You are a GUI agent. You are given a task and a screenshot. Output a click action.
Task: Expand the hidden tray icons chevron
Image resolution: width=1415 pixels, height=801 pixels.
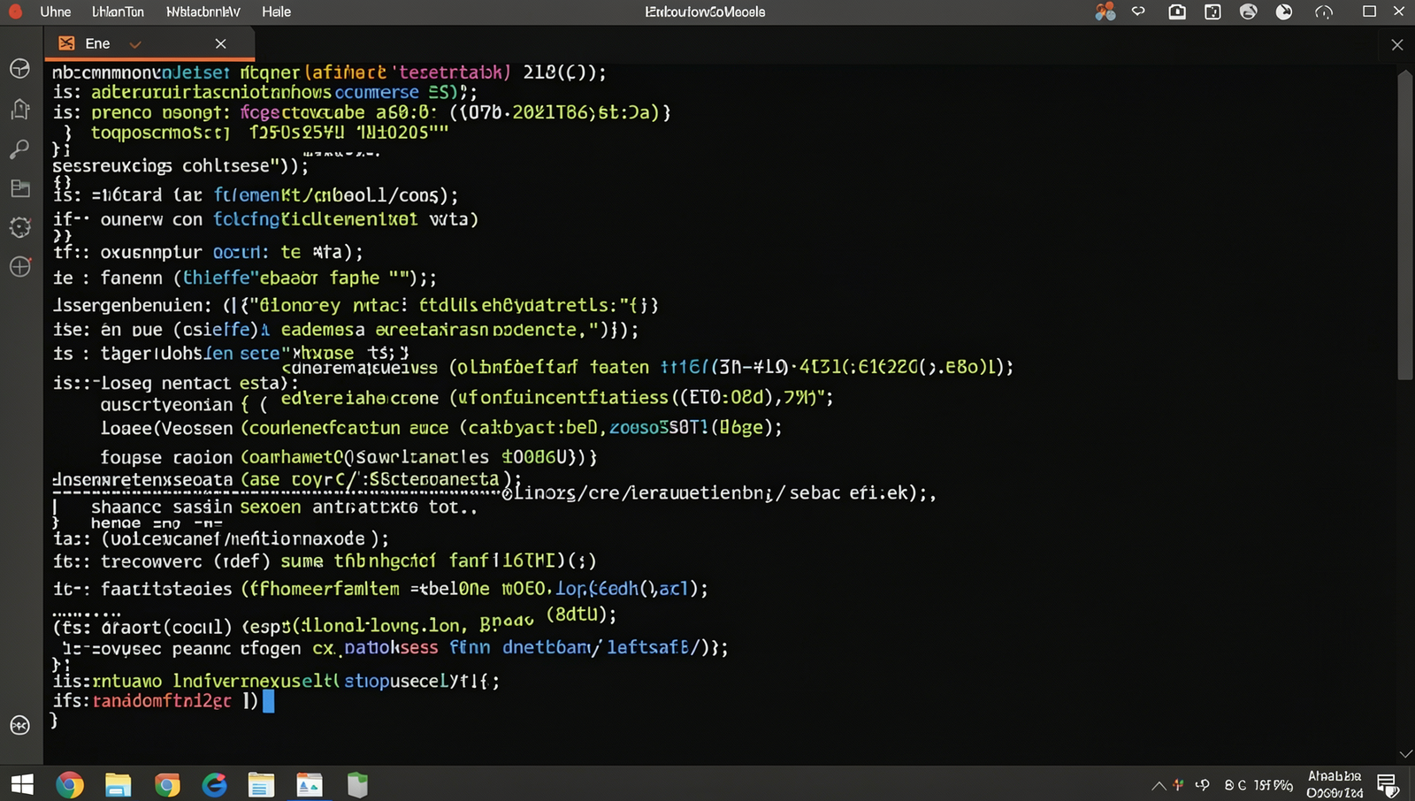1158,785
